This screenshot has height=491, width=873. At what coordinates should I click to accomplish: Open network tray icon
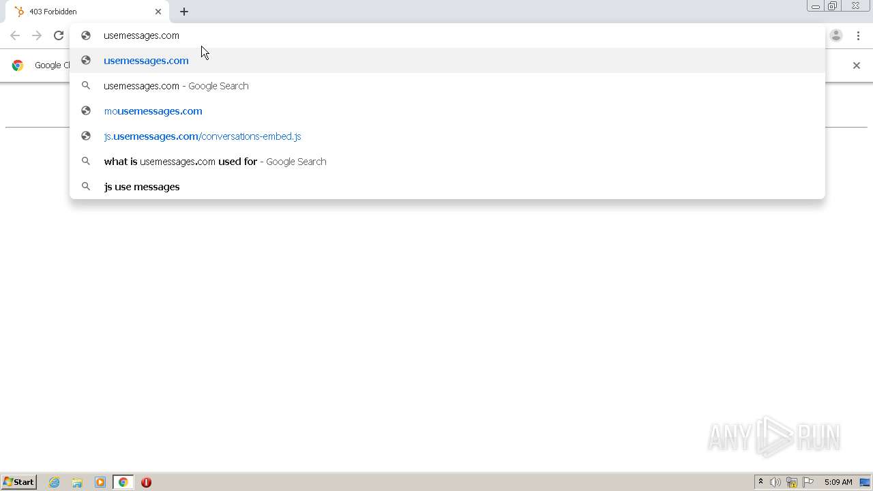[x=792, y=482]
